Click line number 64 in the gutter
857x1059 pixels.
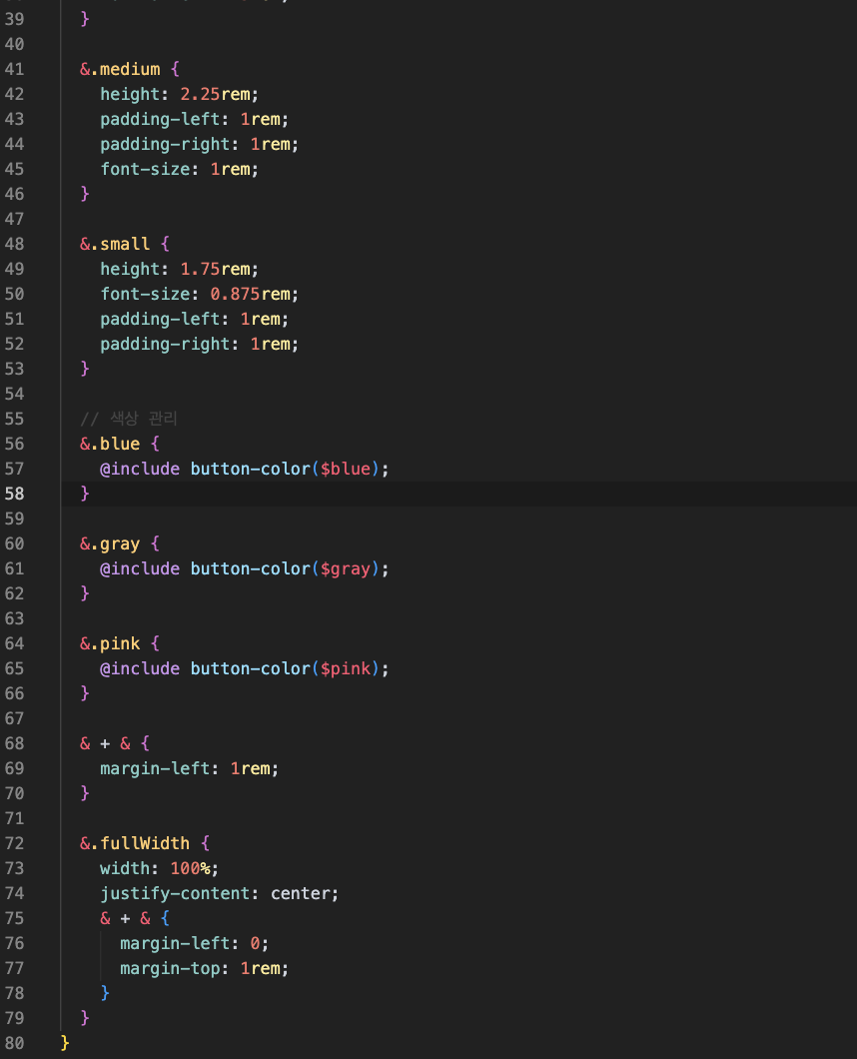(14, 643)
